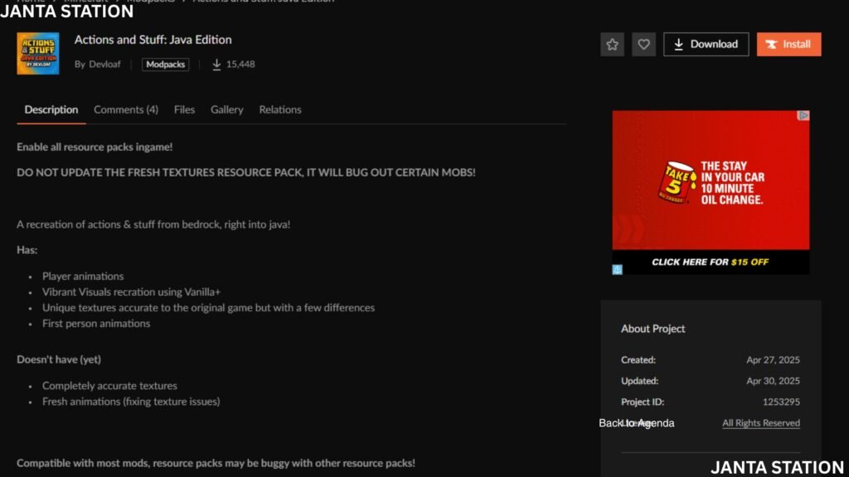Click 'Completely accurate textures' bullet item
The height and width of the screenshot is (477, 849).
[109, 386]
